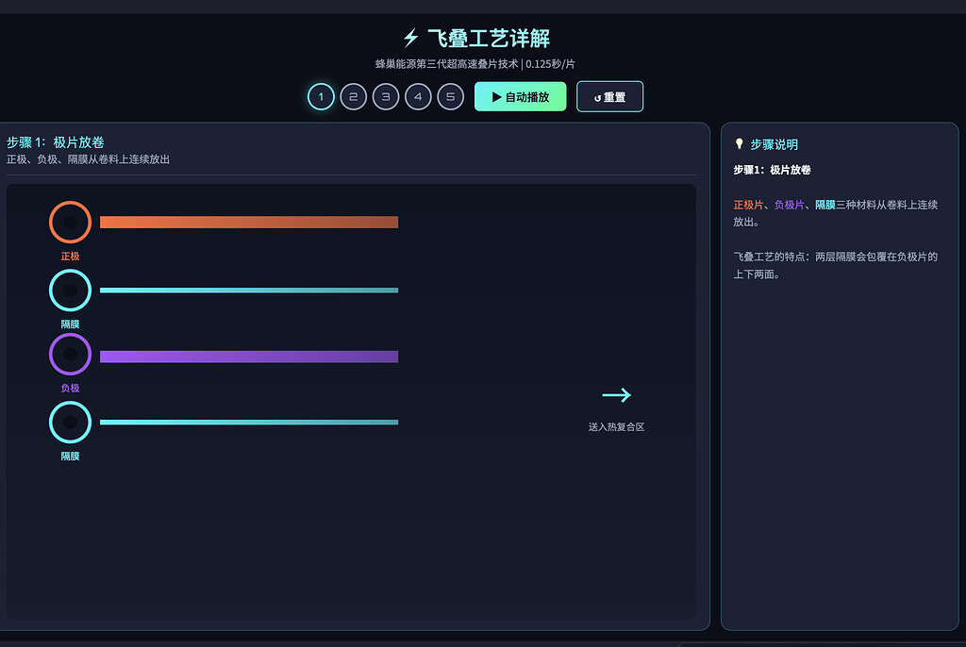Click the arrow above 送入热复合区
Screen dimensions: 966x647
click(x=617, y=395)
